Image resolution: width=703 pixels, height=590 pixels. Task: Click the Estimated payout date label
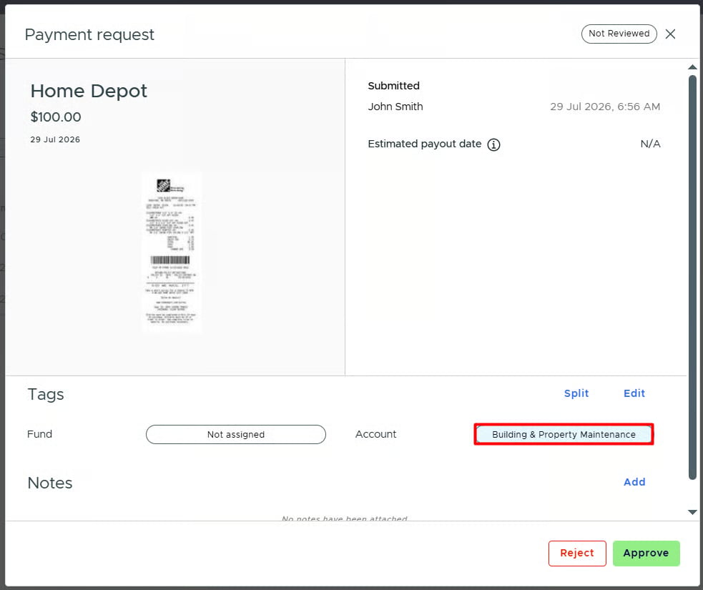(424, 144)
